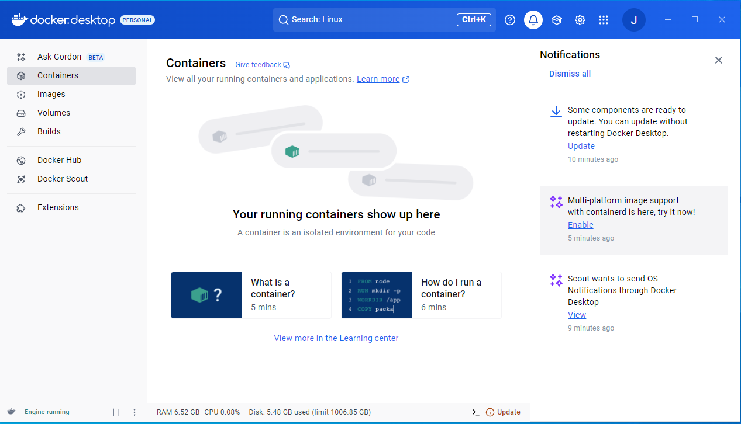The width and height of the screenshot is (741, 424).
Task: Open the engine options three-dot menu
Action: click(x=135, y=412)
